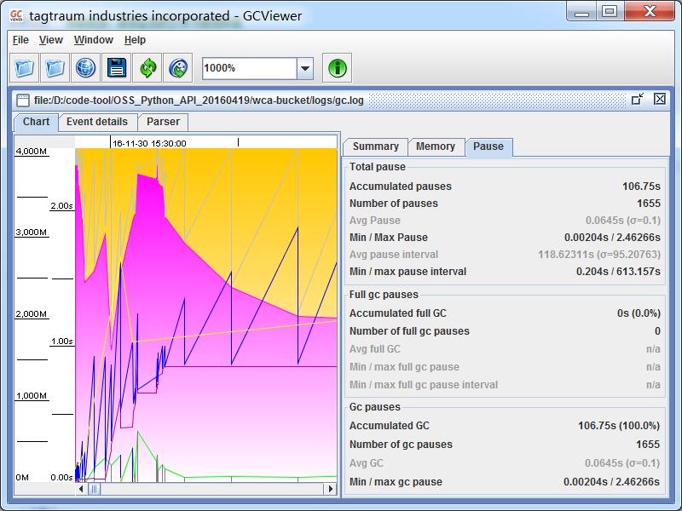Open the green info About icon
The width and height of the screenshot is (682, 511).
(x=338, y=68)
